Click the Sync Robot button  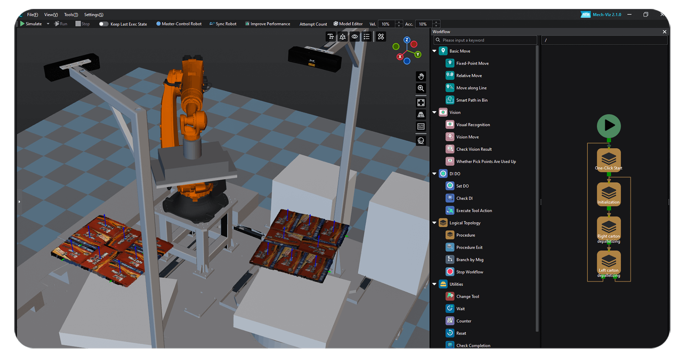pyautogui.click(x=223, y=24)
